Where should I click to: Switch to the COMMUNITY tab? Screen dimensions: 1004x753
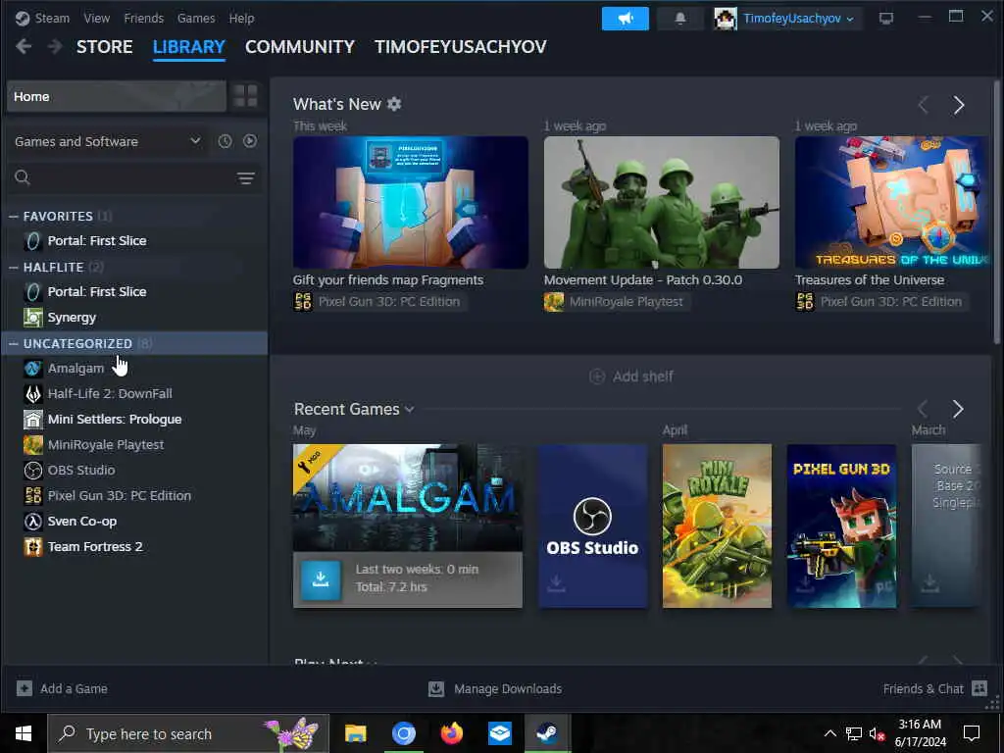click(300, 47)
